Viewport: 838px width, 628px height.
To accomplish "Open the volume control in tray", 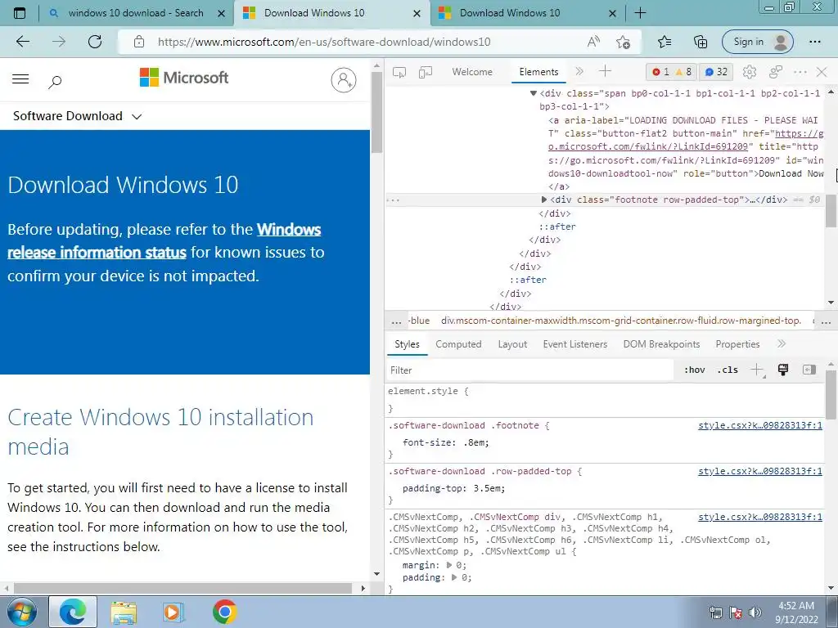I will (755, 613).
